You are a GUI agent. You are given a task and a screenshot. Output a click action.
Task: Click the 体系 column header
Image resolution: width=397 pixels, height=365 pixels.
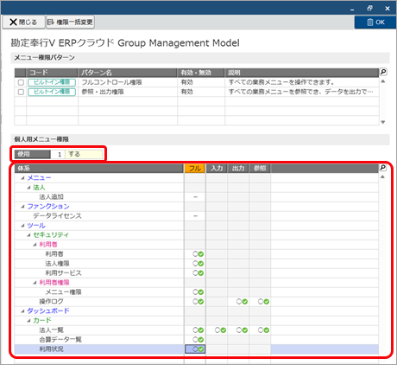click(x=99, y=169)
